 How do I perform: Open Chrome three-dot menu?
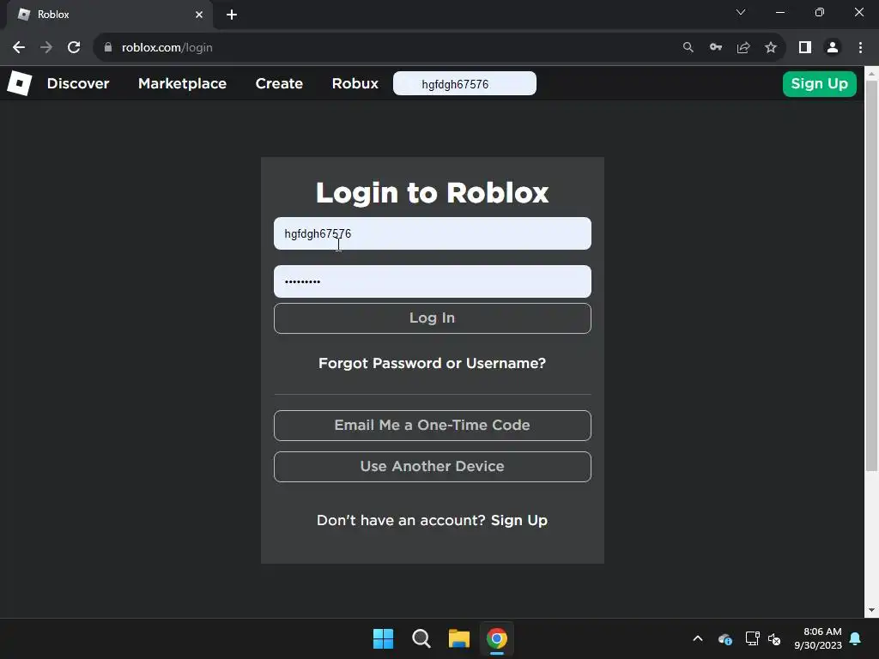[860, 48]
